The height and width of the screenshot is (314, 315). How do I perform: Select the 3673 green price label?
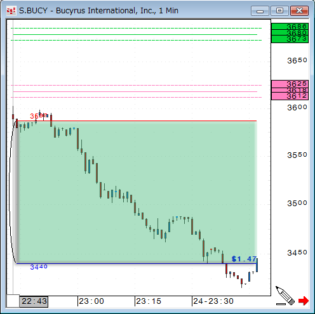click(x=290, y=39)
